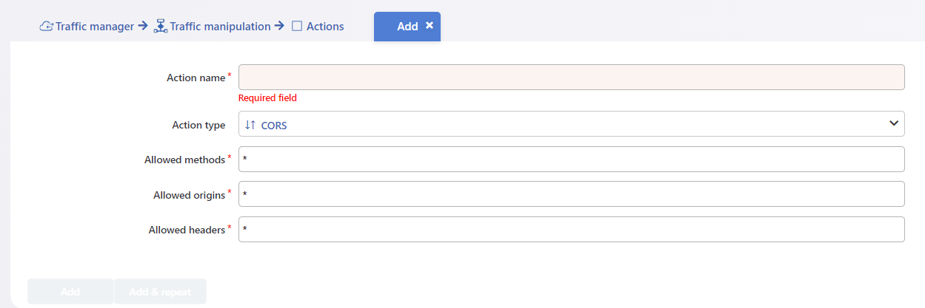
Task: Click the Traffic manipulation network icon
Action: click(x=161, y=27)
